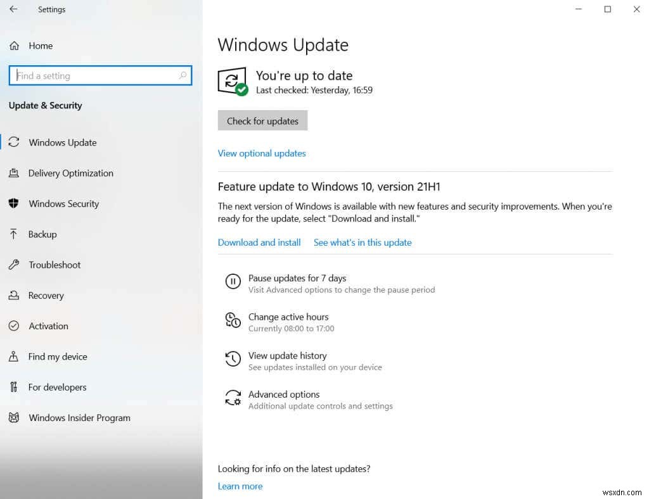Viewport: 649px width, 499px height.
Task: Navigate to Home in the sidebar
Action: 40,46
